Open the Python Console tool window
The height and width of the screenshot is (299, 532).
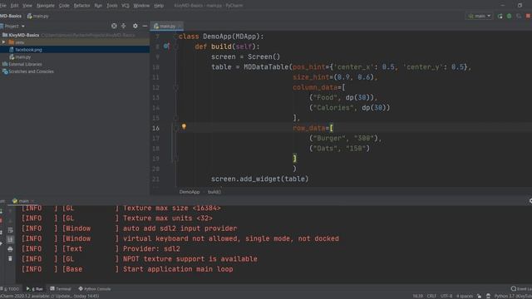click(95, 289)
